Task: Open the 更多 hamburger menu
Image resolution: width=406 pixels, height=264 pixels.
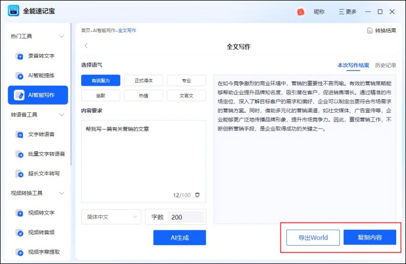Action: [x=348, y=12]
